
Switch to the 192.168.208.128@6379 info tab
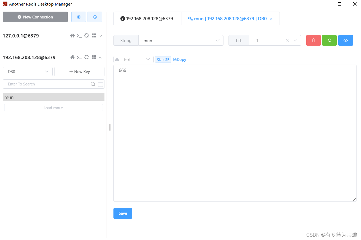pos(147,18)
